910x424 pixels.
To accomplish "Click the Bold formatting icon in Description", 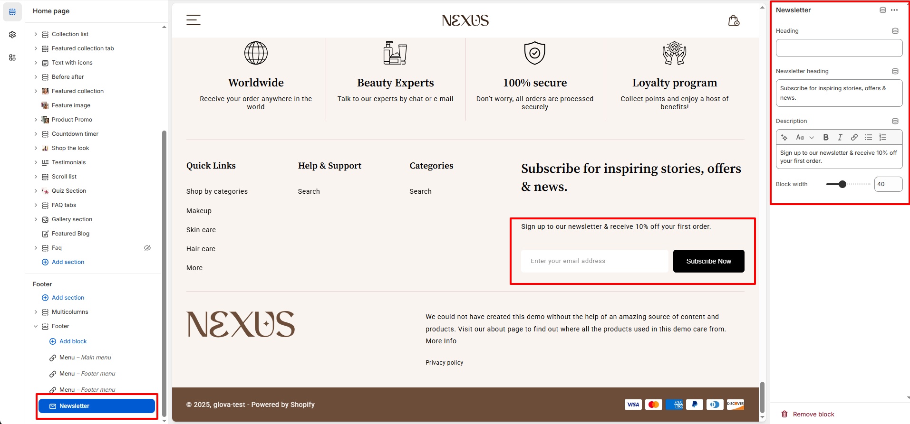I will point(826,137).
